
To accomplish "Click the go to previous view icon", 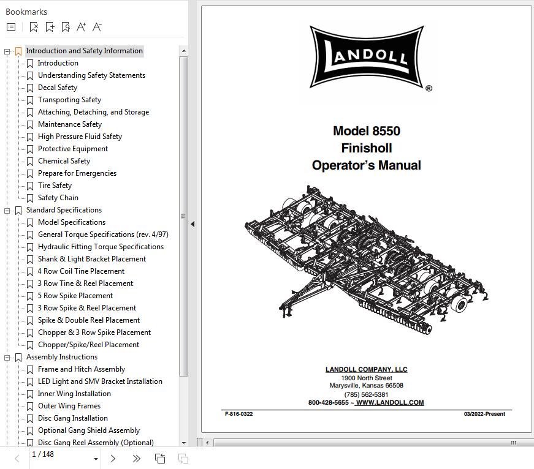I will click(x=160, y=459).
